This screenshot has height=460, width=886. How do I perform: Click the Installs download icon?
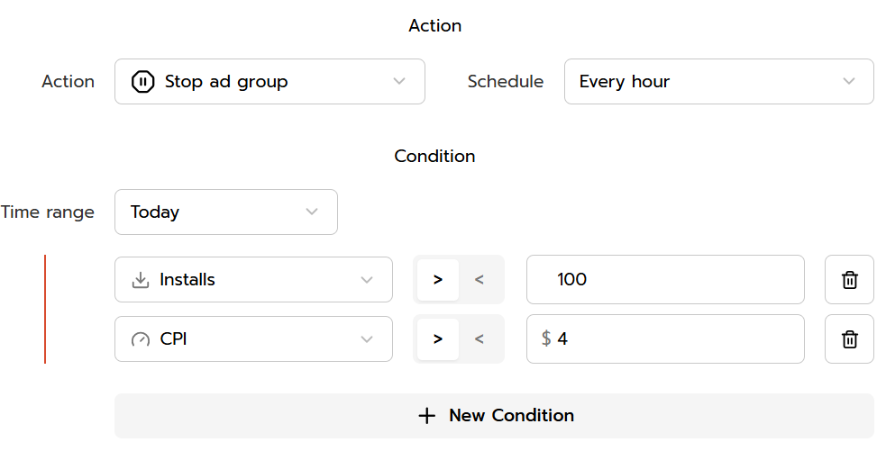point(141,280)
